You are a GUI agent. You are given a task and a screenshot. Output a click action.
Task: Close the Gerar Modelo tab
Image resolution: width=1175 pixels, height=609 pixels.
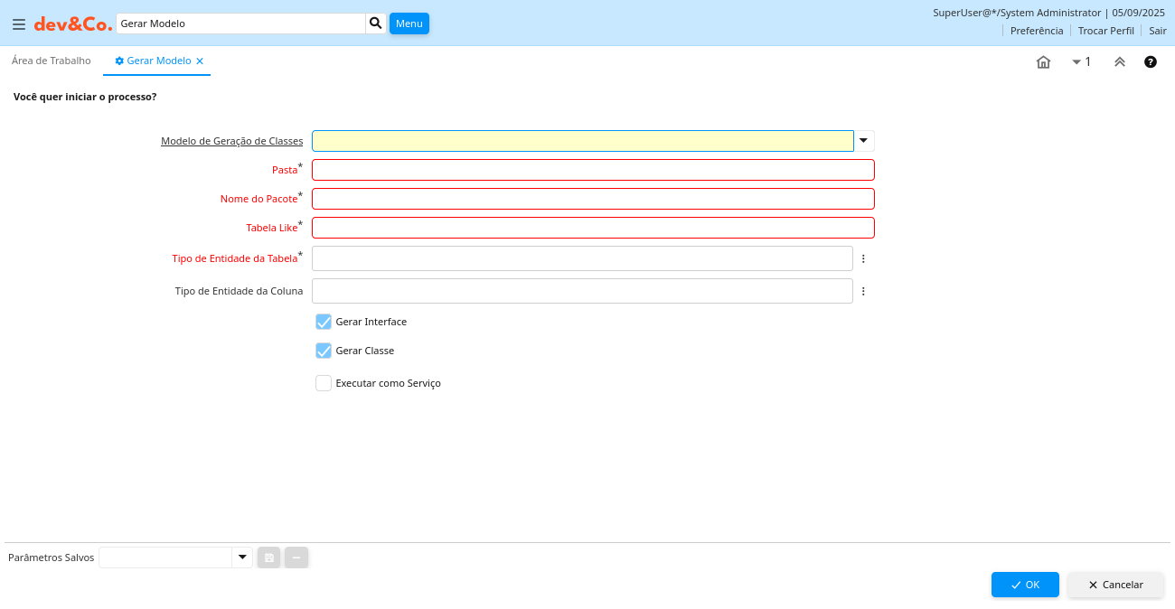[x=200, y=61]
